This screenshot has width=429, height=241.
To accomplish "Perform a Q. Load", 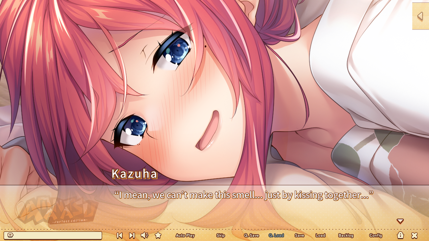I will tap(276, 235).
